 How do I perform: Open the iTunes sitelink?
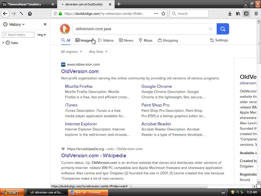(x=71, y=105)
